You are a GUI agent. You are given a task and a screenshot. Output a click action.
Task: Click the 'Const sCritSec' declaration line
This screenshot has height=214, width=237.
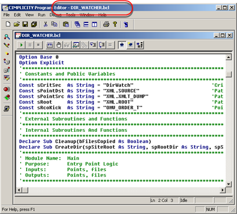(x=76, y=85)
